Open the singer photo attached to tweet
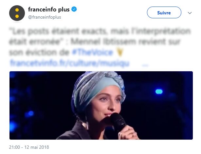201x154 pixels. 101,105
